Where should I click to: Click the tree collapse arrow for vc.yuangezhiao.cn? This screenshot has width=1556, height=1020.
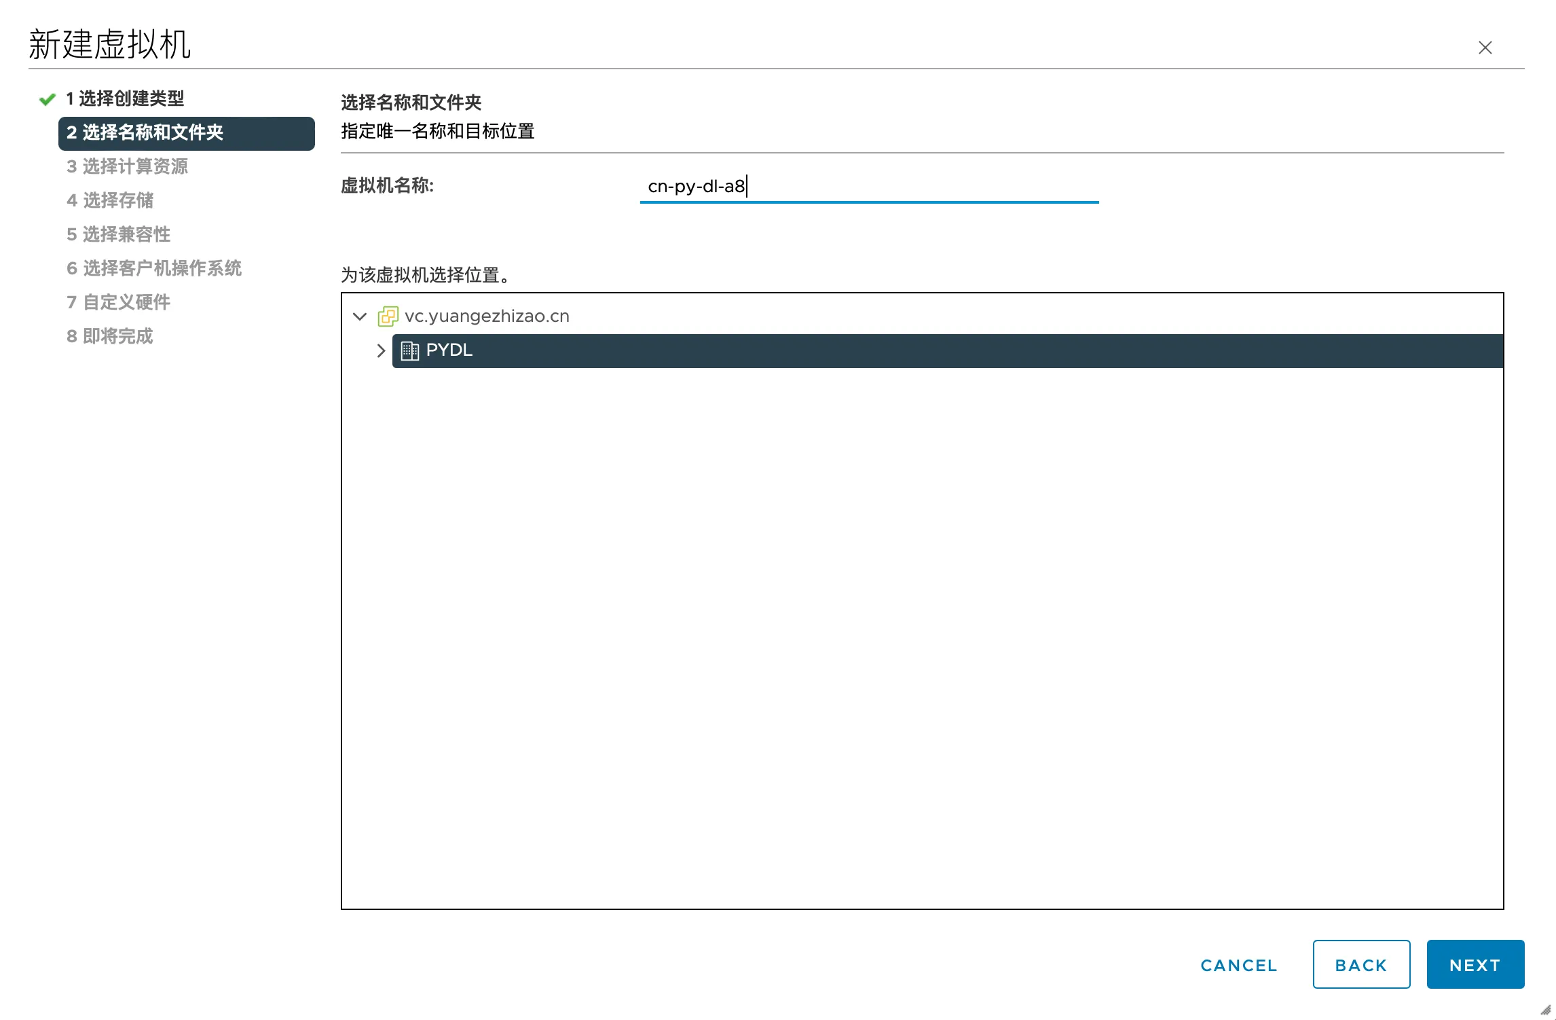pos(362,316)
